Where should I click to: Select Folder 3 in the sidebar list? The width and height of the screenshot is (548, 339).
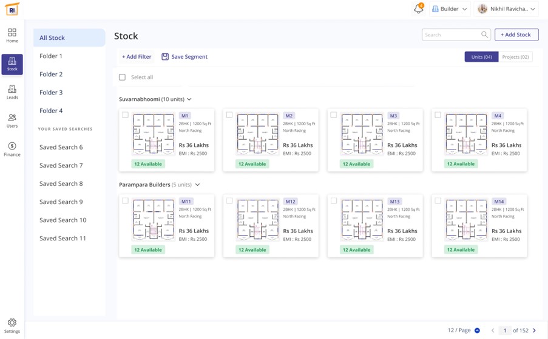[x=51, y=93]
